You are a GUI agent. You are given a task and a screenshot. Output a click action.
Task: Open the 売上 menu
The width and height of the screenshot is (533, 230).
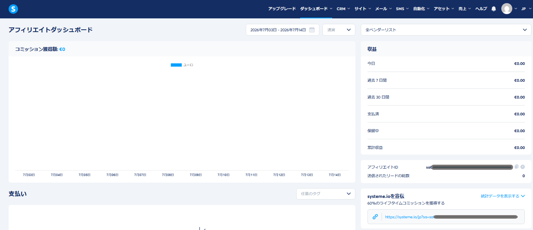point(465,9)
